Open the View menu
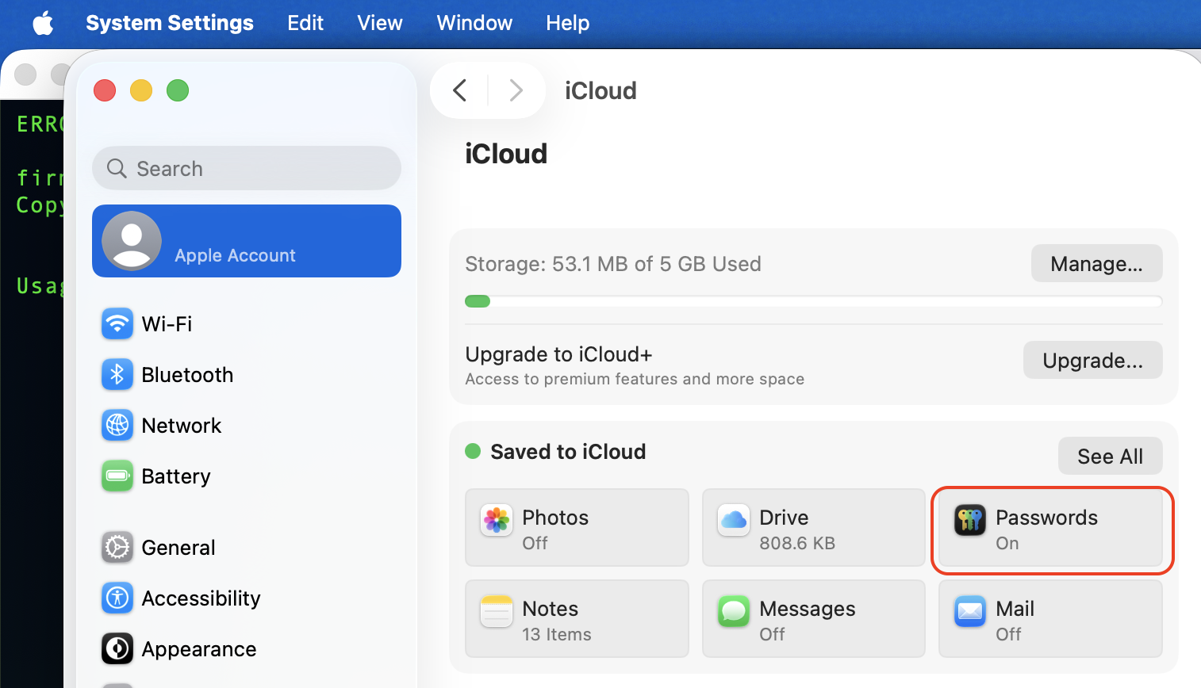 [379, 23]
